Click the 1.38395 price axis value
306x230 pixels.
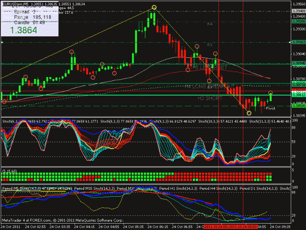[x=299, y=116]
